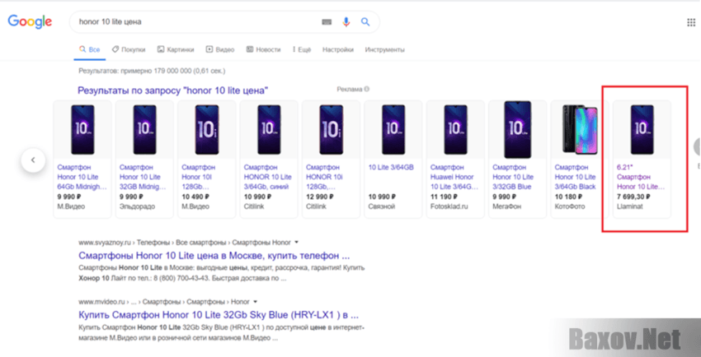Open the Смартфоны Honor 10 Lite цена в Москве link
701x357 pixels.
click(214, 256)
